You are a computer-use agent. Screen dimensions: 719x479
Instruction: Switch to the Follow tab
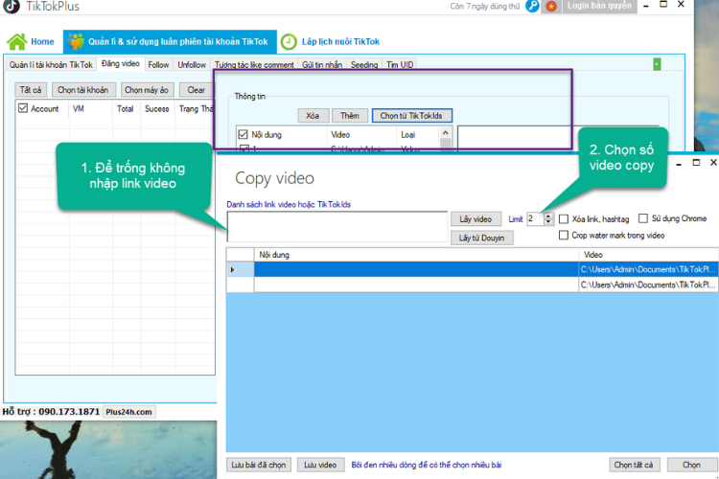pyautogui.click(x=158, y=64)
